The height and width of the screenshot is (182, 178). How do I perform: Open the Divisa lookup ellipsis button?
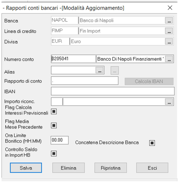(x=169, y=41)
